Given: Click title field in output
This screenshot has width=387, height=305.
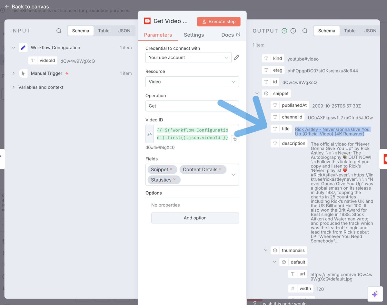Looking at the screenshot, I should (281, 129).
